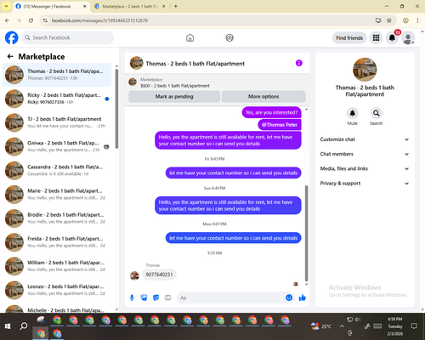Open TJ conversation in chat list
Image resolution: width=425 pixels, height=340 pixels.
pyautogui.click(x=57, y=122)
